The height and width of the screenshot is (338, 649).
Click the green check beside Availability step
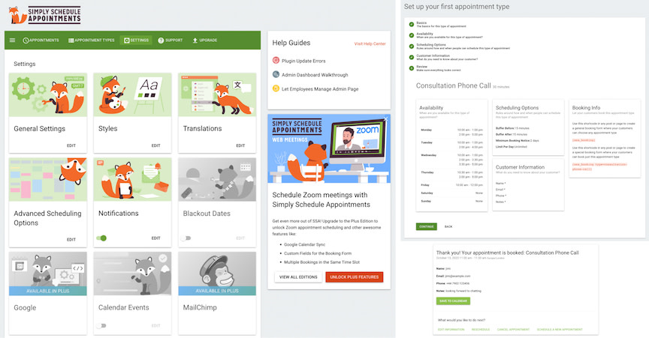[x=412, y=35]
